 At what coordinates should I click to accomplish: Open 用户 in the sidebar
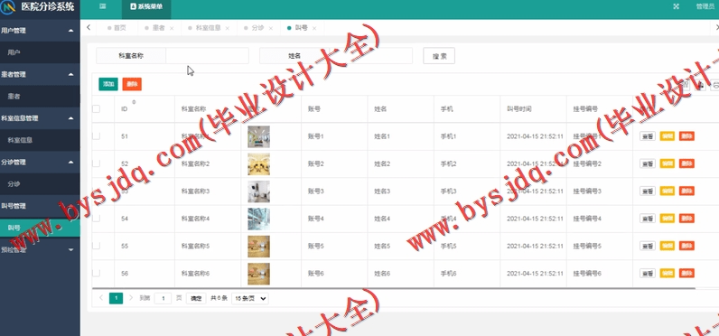tap(40, 52)
